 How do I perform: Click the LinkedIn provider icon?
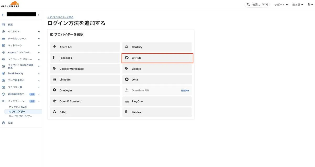[54, 79]
